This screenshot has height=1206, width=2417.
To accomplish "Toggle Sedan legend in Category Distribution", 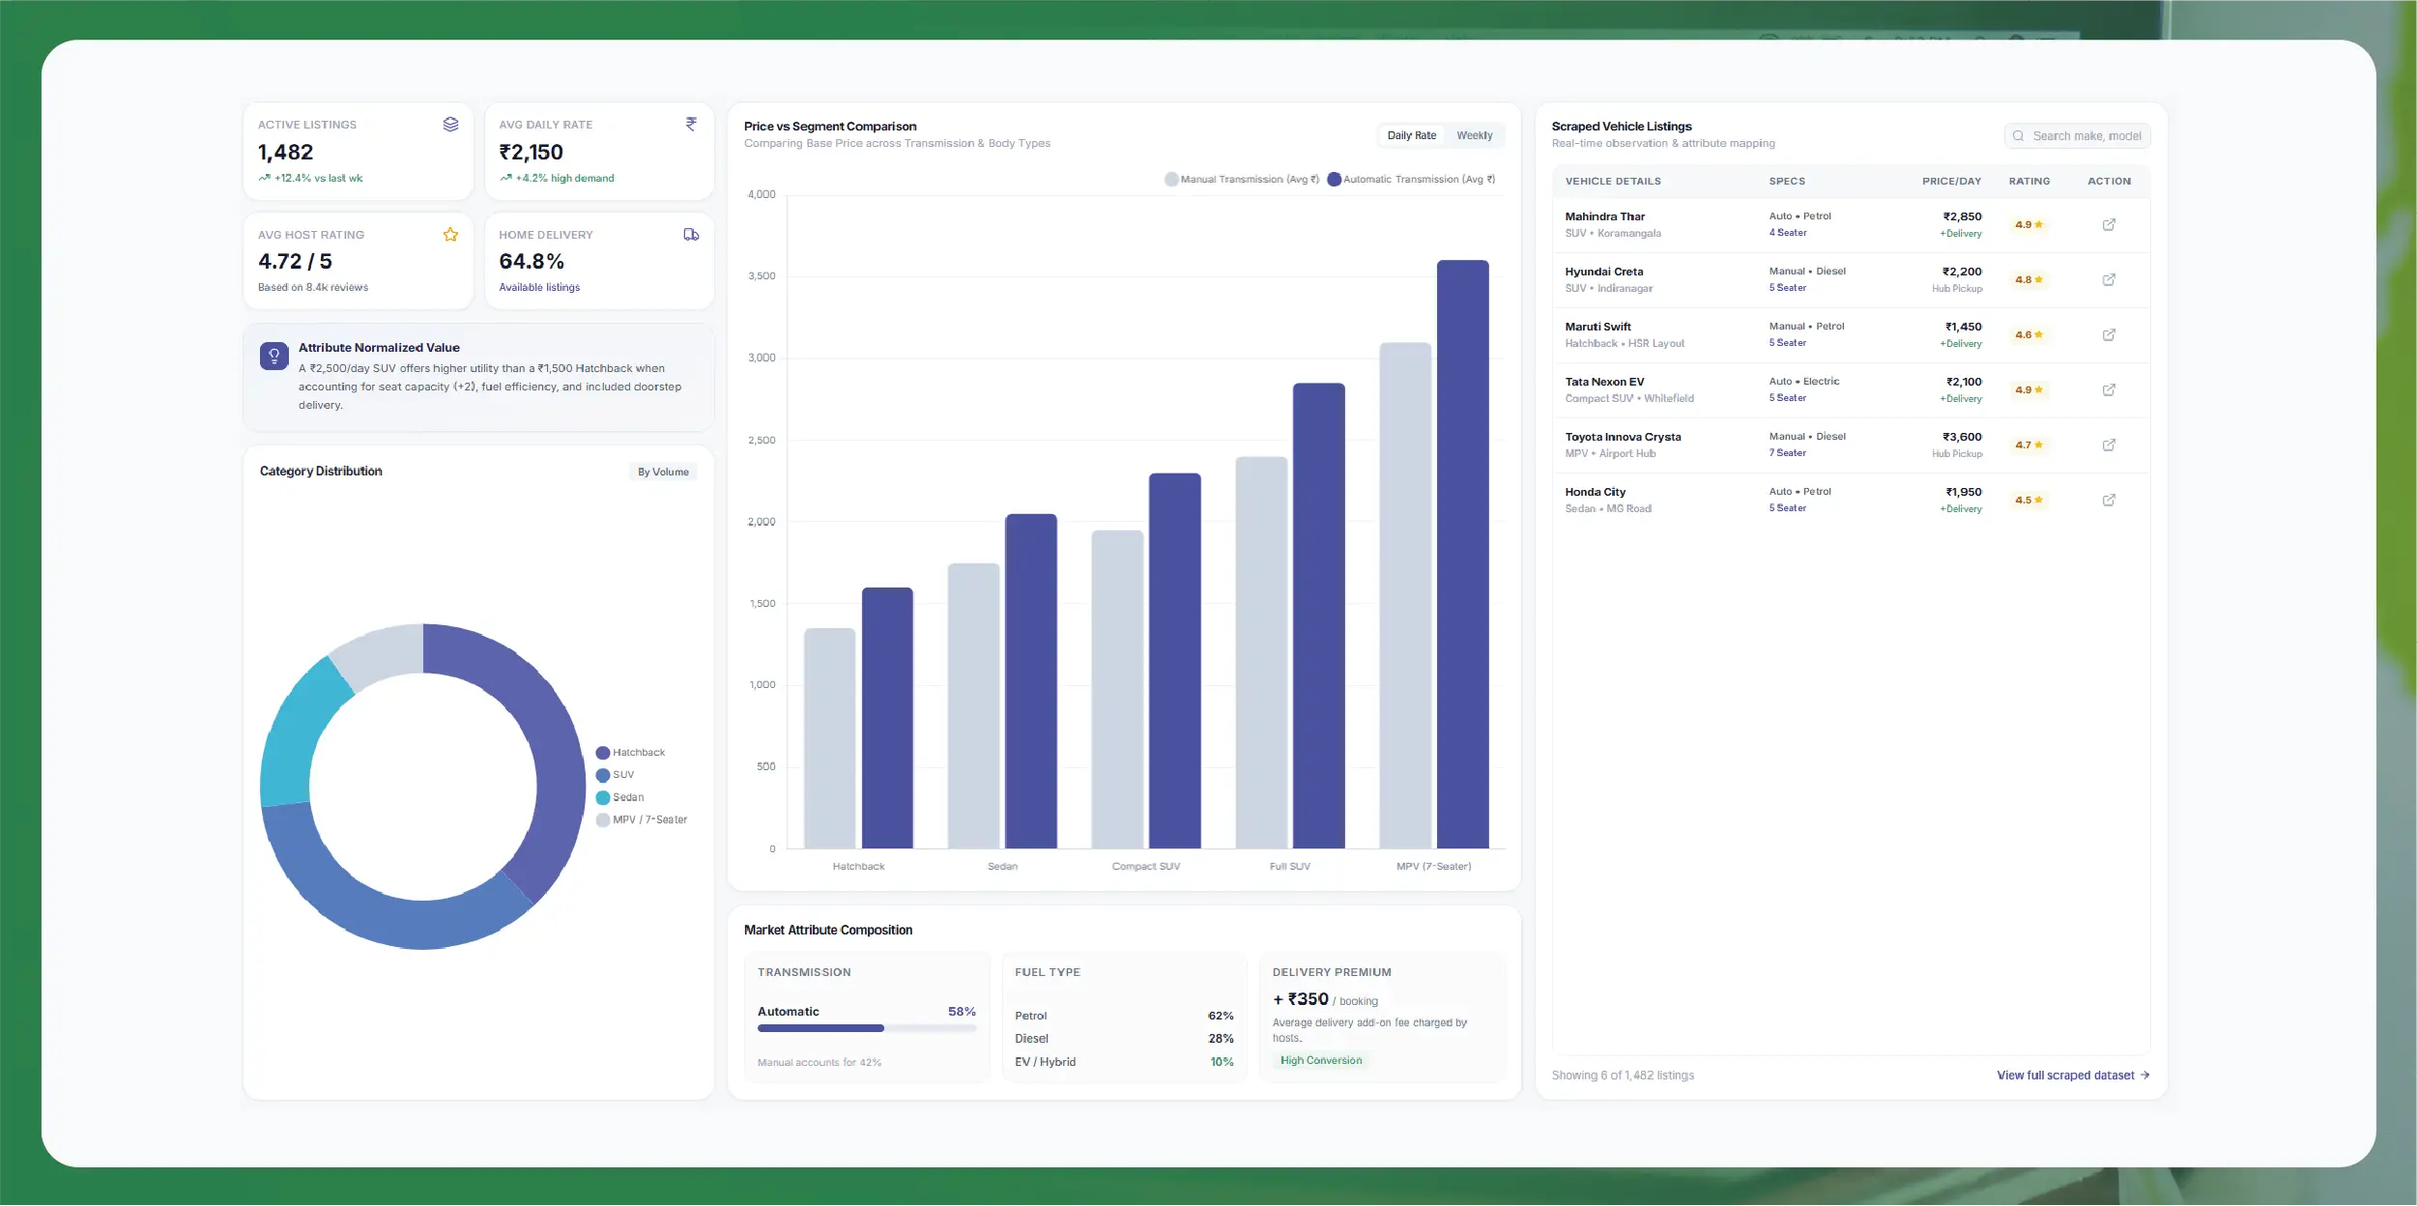I will 619,797.
